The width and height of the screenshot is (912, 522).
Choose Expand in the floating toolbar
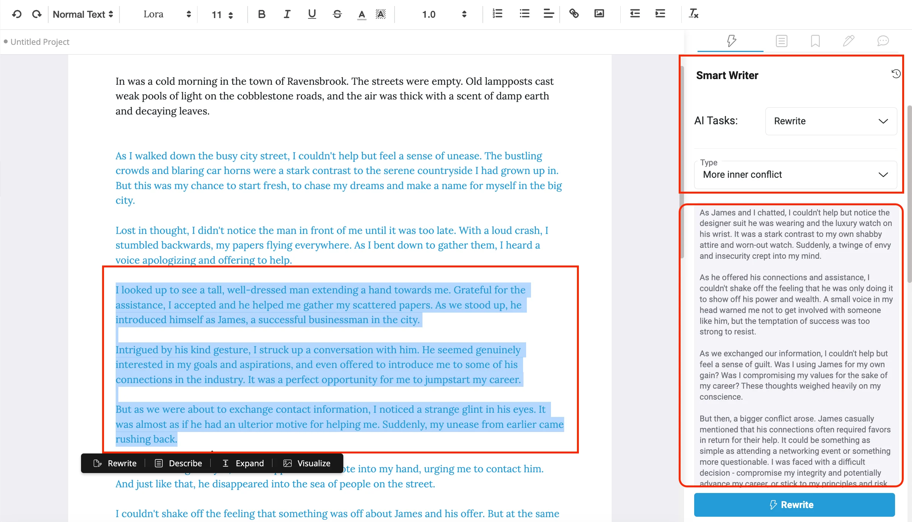243,463
